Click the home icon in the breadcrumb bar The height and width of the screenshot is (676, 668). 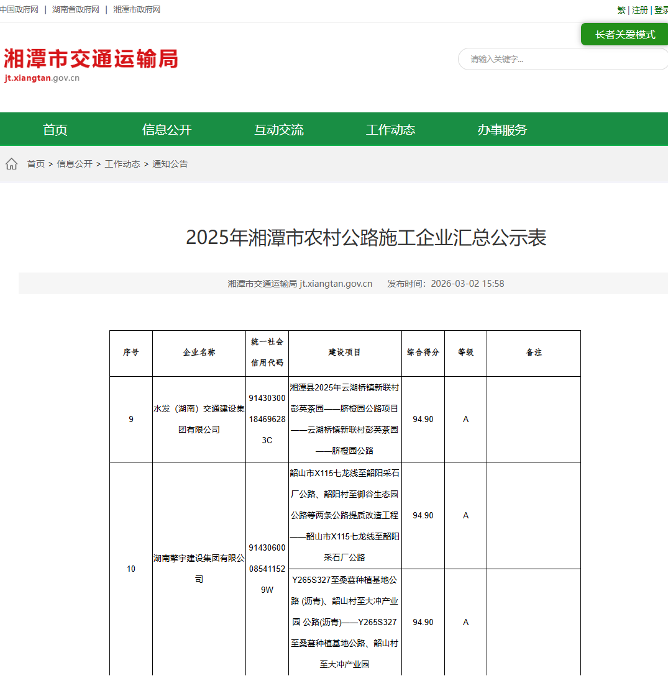pos(11,163)
